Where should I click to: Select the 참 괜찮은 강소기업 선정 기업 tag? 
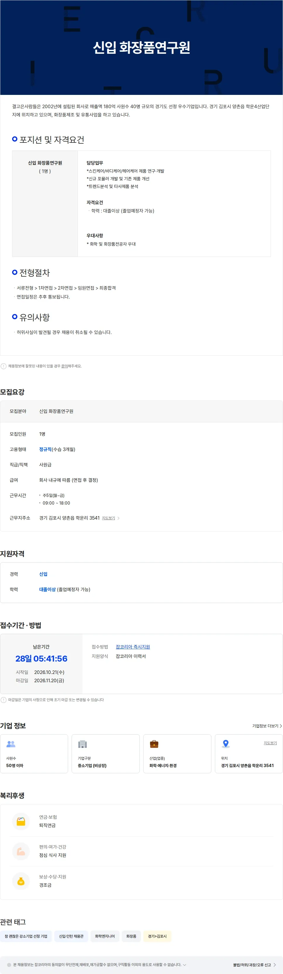click(x=26, y=936)
